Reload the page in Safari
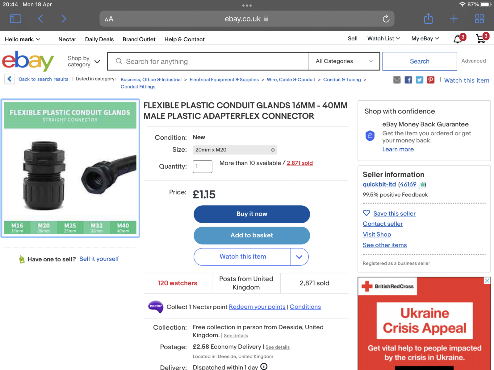Viewport: 494px width, 370px height. coord(386,19)
